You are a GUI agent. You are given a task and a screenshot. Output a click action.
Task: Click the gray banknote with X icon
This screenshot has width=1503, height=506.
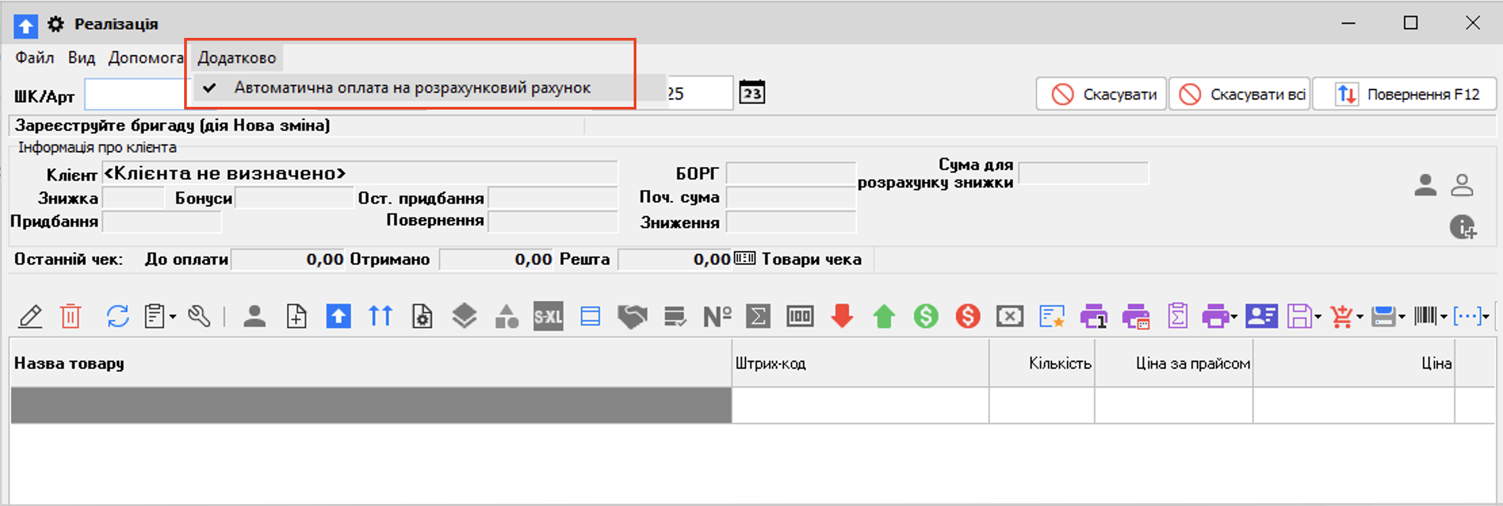coord(1010,316)
